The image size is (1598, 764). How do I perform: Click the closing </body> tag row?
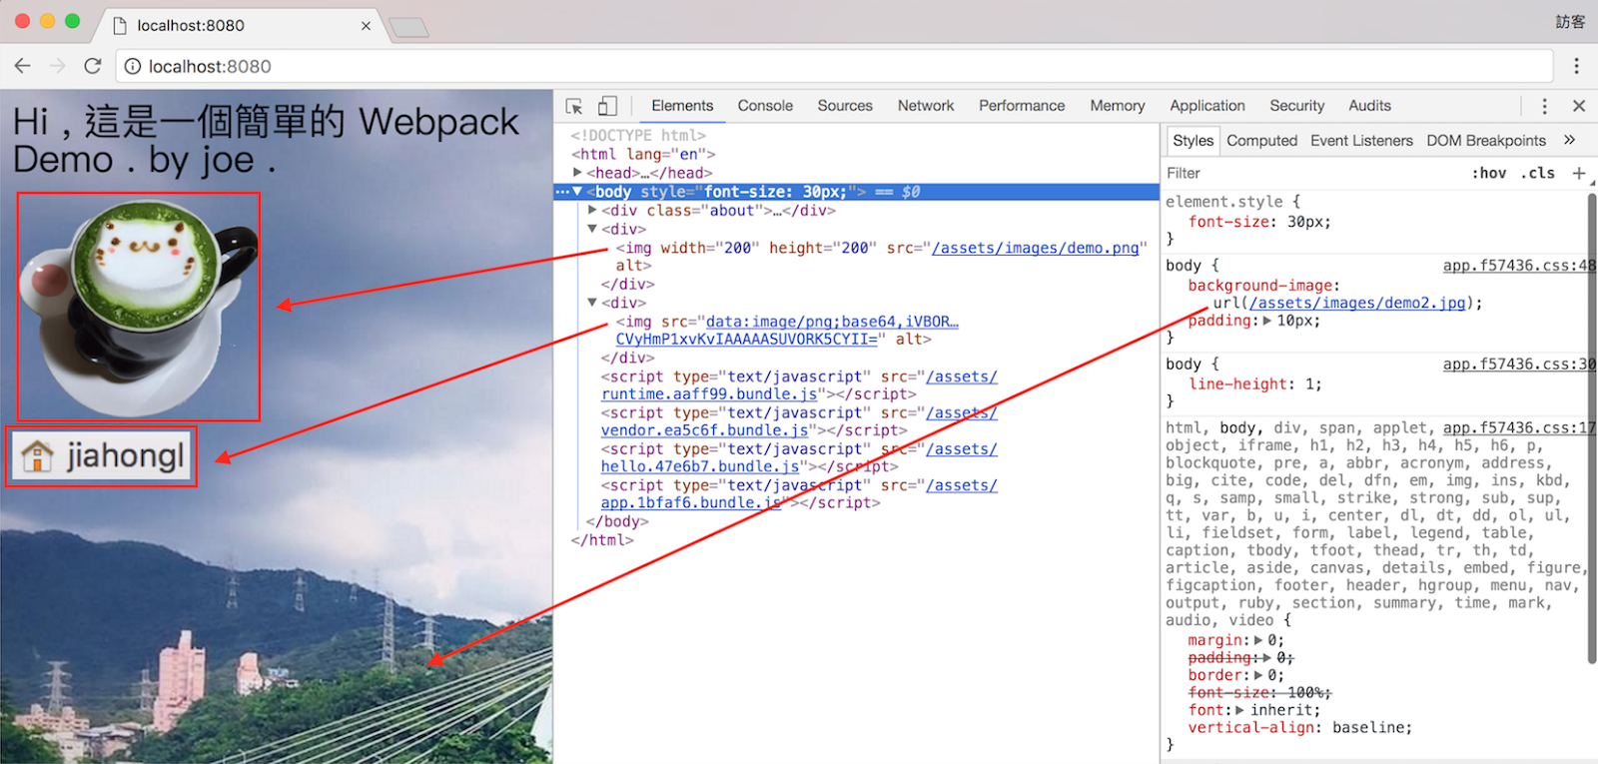tap(617, 521)
